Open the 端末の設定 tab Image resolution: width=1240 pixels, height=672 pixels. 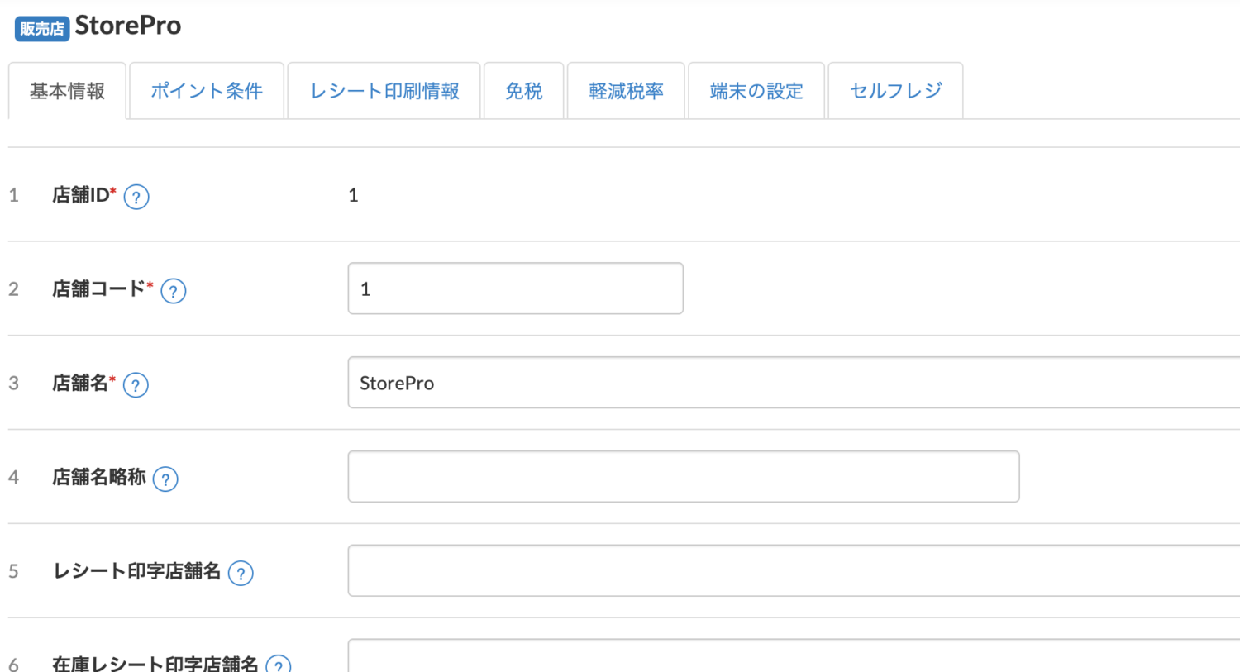tap(756, 91)
